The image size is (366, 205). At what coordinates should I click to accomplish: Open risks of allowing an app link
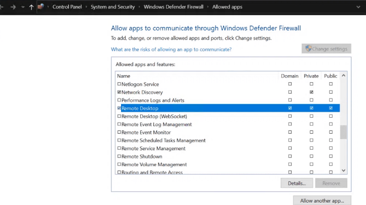click(171, 49)
